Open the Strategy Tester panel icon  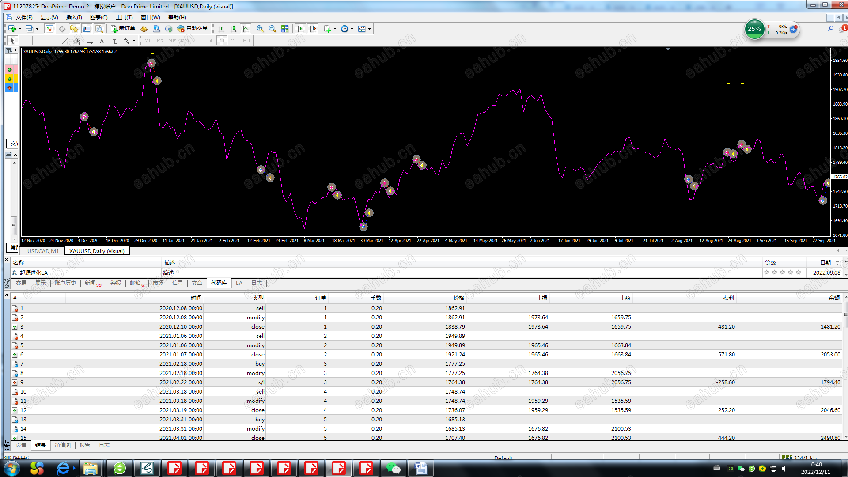(x=99, y=29)
